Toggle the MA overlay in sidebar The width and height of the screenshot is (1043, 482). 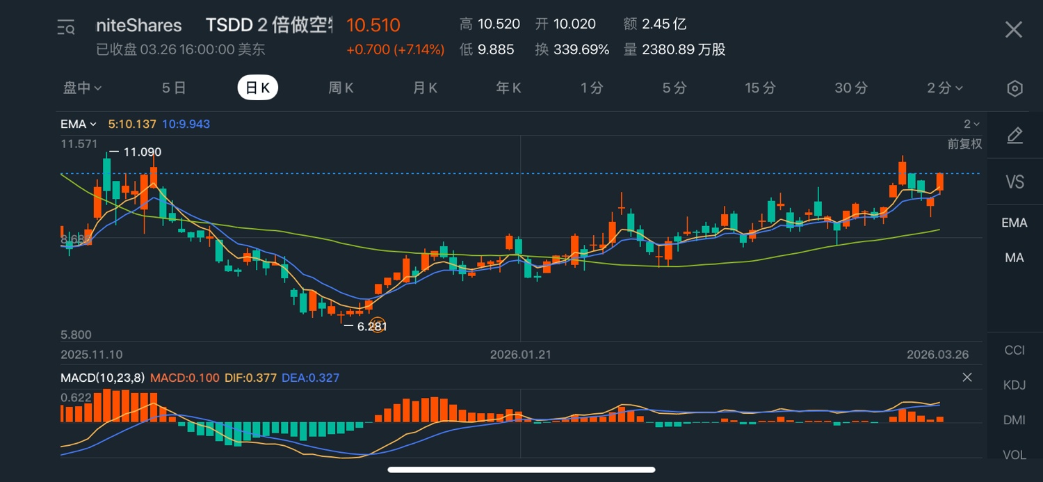coord(1014,258)
